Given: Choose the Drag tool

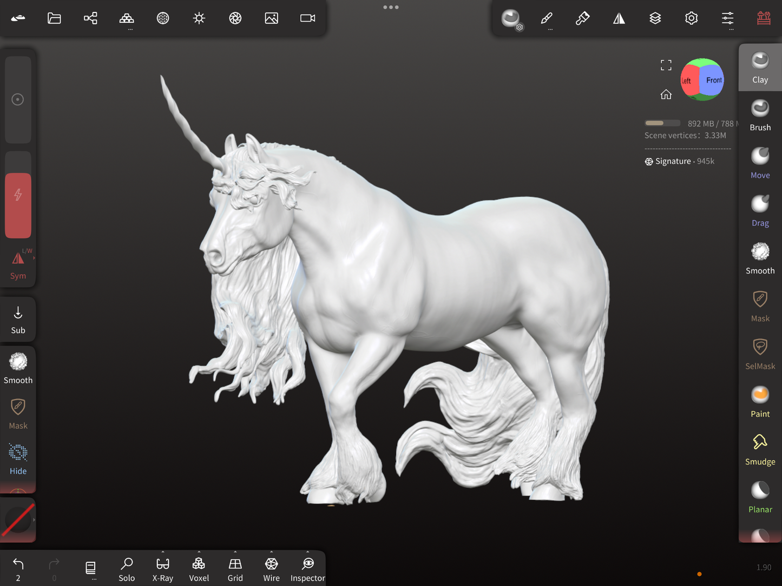Looking at the screenshot, I should coord(760,211).
